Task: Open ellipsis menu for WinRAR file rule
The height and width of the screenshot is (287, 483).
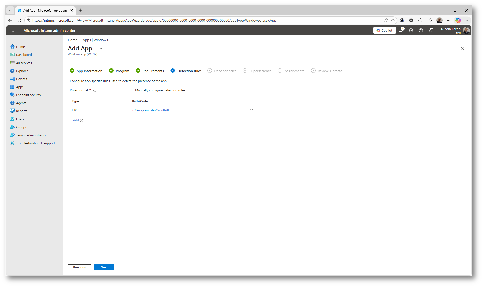Action: 252,110
